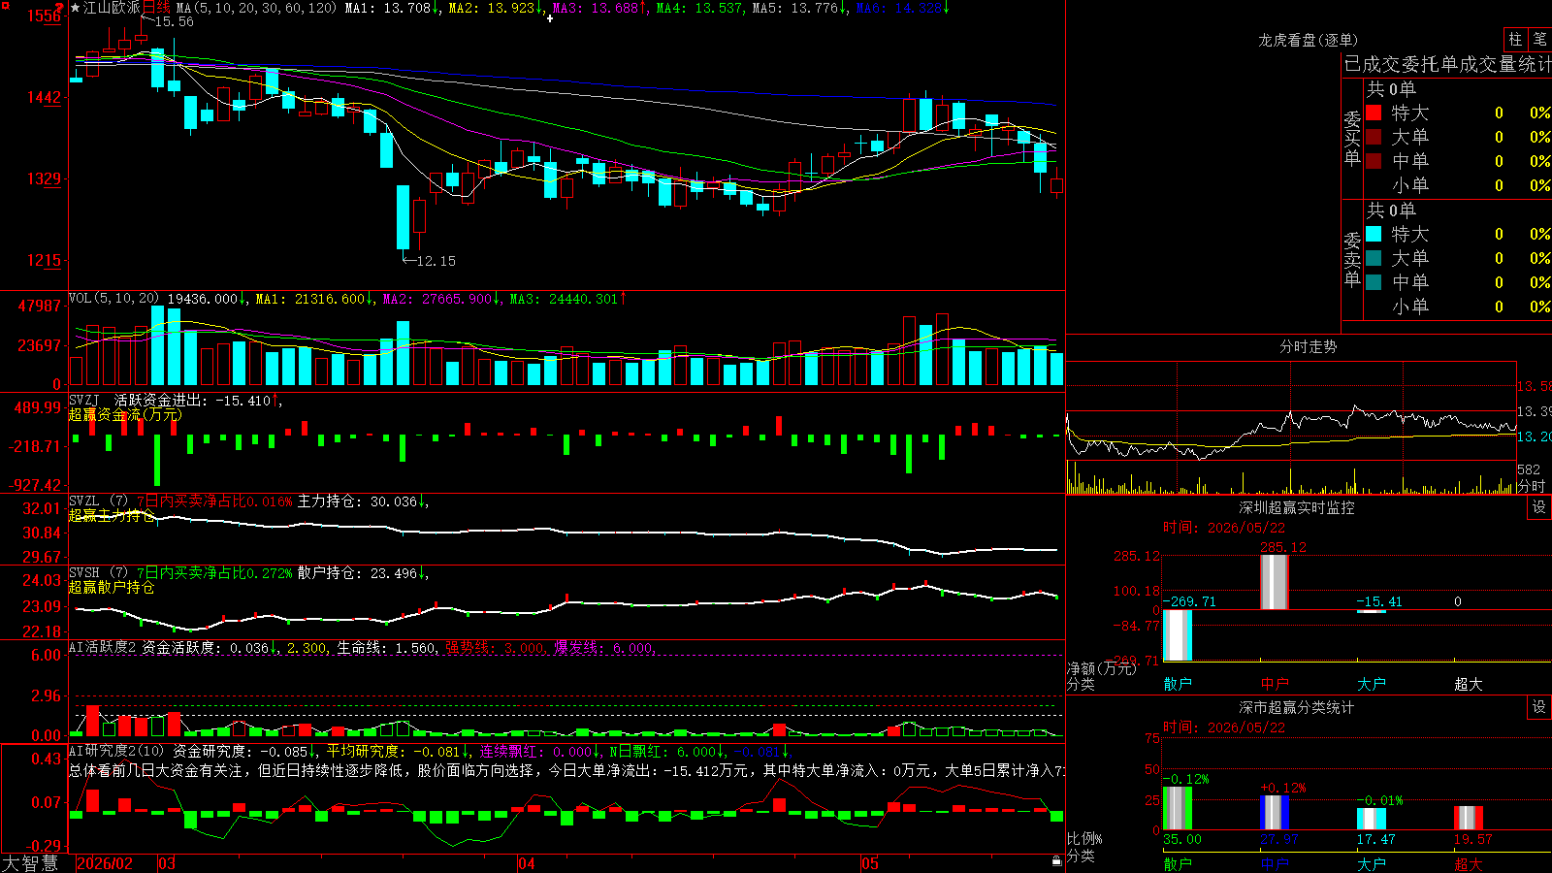Click the star icon before 江山欧派
This screenshot has height=873, width=1552.
[75, 8]
